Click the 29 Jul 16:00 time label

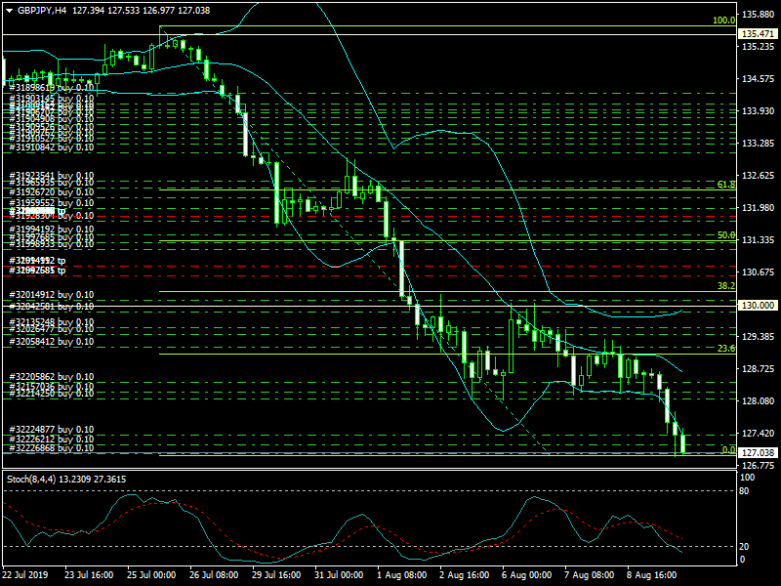[x=276, y=575]
